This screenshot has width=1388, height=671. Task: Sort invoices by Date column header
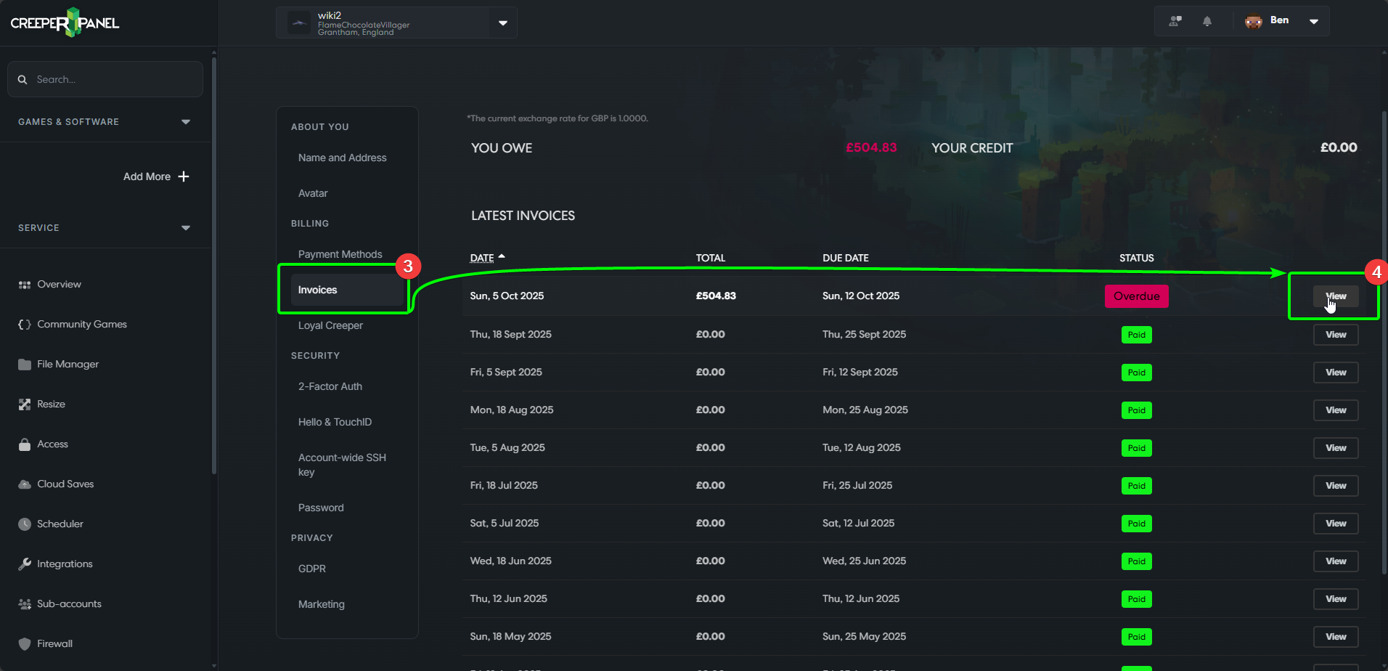point(482,258)
